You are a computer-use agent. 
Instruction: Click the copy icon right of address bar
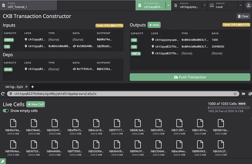pos(250,94)
